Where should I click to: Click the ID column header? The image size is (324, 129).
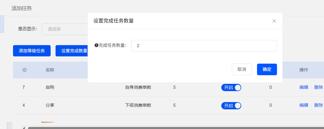coord(25,70)
